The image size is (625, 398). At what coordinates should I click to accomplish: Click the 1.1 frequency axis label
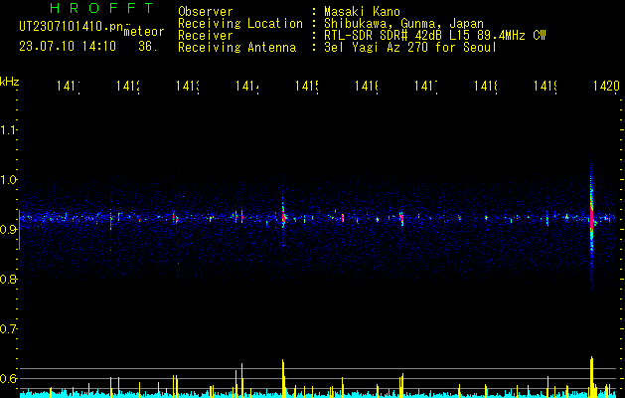(x=9, y=130)
